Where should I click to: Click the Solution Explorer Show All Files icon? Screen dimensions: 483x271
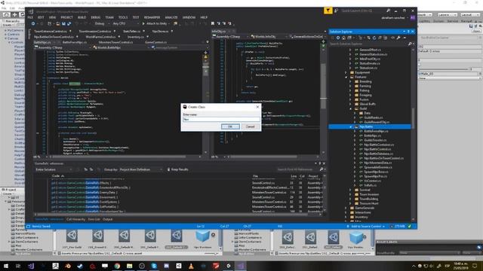(x=386, y=38)
